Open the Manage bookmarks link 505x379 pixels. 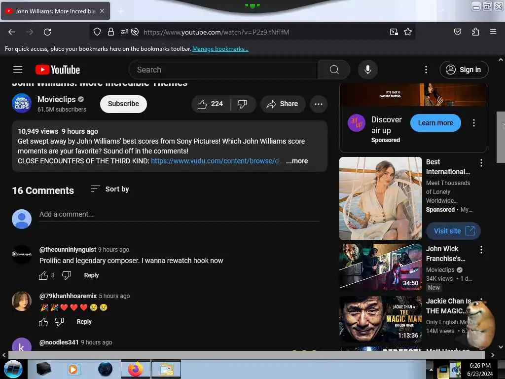click(220, 49)
